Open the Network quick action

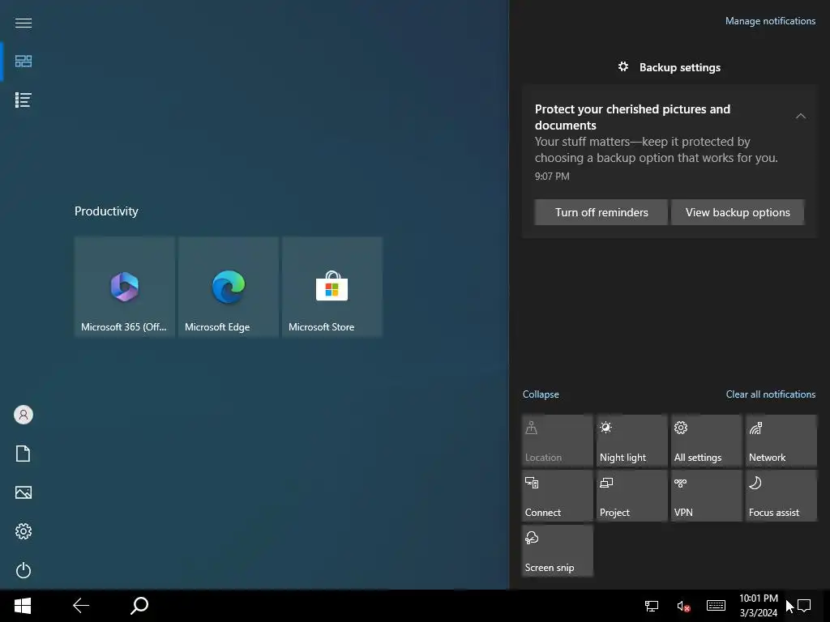[781, 441]
